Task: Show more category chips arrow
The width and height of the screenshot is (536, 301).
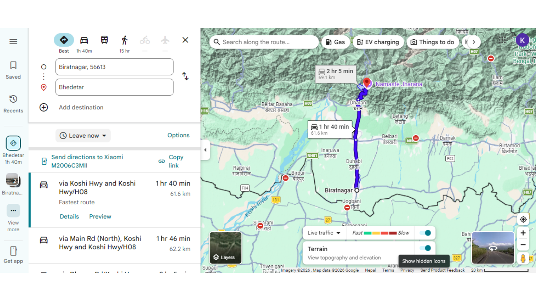Action: point(474,42)
